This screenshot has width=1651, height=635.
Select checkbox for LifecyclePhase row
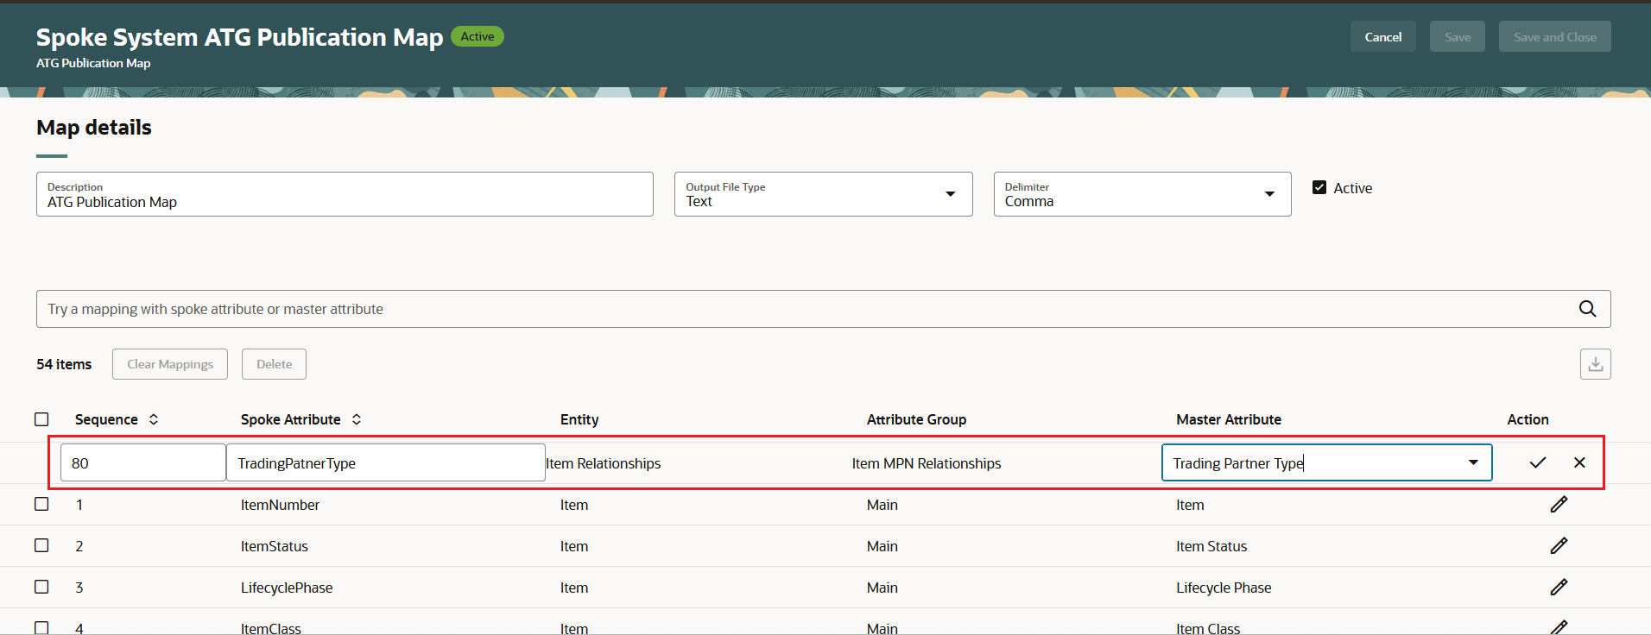41,587
